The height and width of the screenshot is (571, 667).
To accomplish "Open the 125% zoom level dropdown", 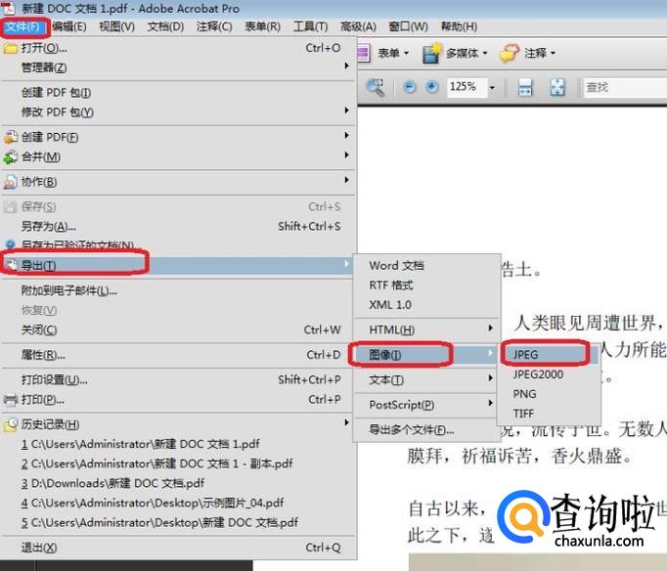I will click(492, 87).
